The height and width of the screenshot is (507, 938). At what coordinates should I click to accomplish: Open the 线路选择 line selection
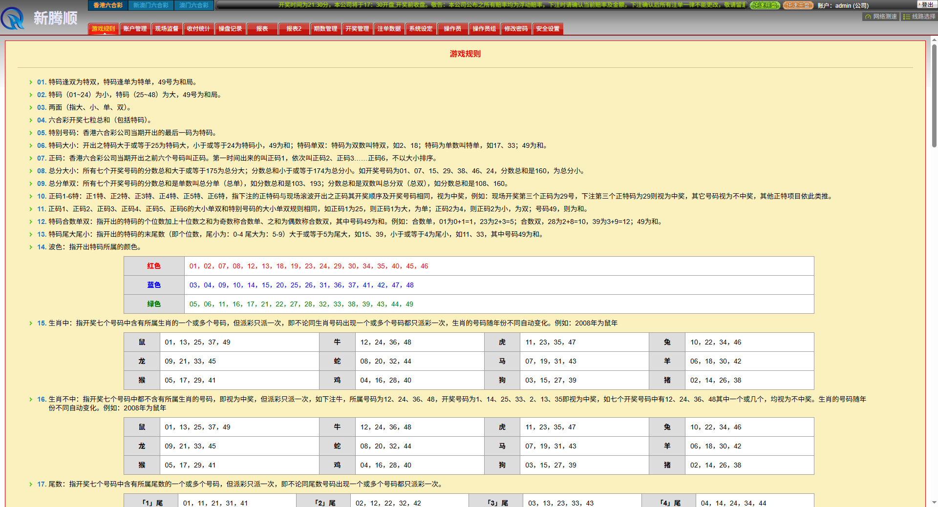pyautogui.click(x=919, y=17)
